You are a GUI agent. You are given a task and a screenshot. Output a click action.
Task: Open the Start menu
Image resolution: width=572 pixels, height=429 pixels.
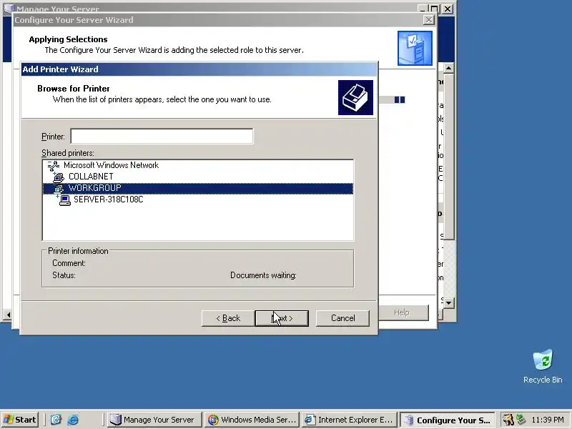[x=20, y=420]
